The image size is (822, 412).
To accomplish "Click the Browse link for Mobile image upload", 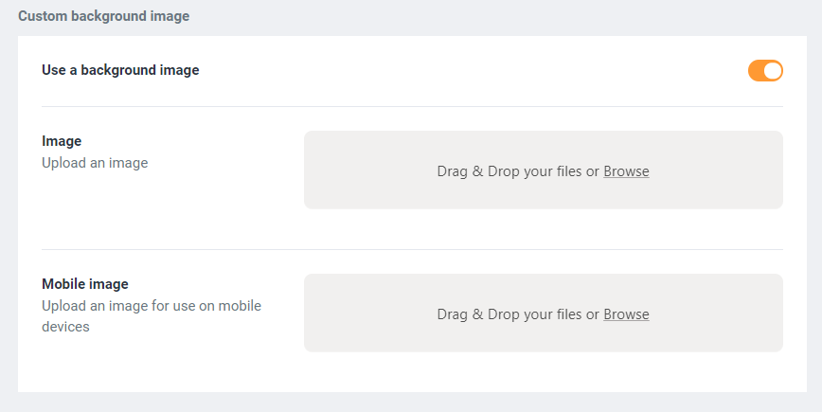I will [626, 314].
